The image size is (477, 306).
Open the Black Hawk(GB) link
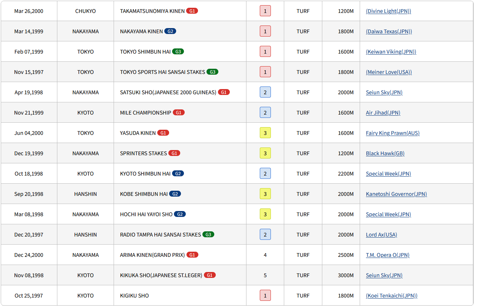[385, 153]
